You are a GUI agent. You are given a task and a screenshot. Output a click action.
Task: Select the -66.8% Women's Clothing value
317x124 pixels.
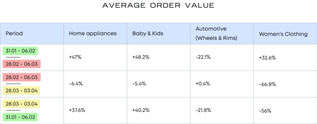click(267, 84)
